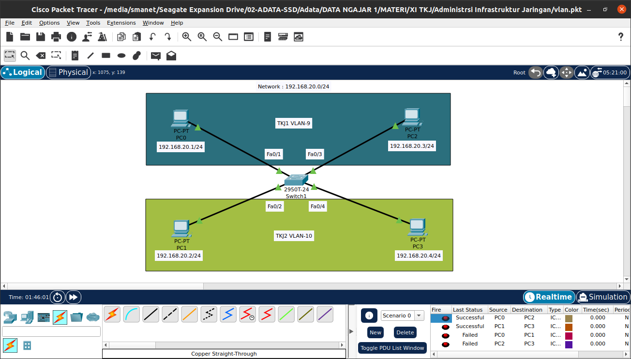Select Network Devices category
This screenshot has height=359, width=631.
tap(10, 317)
